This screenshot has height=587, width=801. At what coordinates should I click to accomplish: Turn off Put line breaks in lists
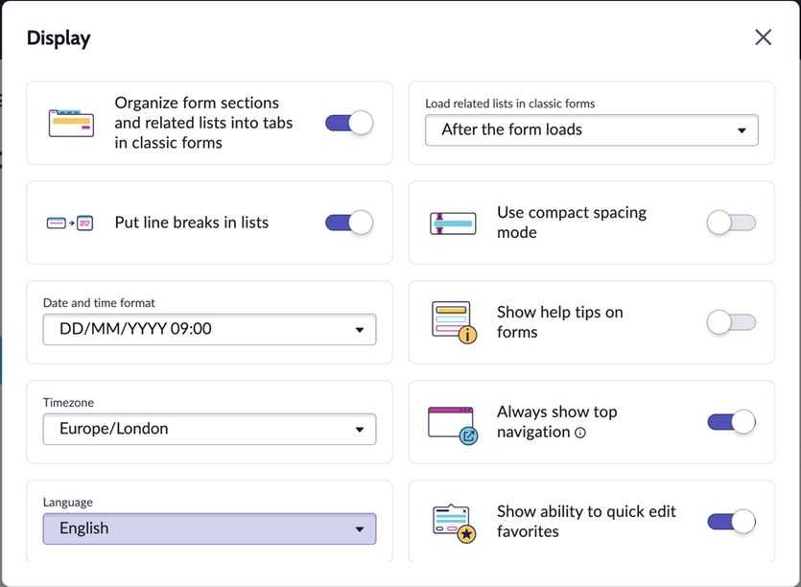(349, 223)
